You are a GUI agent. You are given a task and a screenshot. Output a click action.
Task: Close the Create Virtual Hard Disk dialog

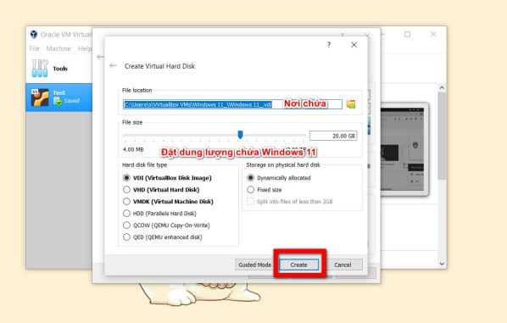click(x=354, y=45)
